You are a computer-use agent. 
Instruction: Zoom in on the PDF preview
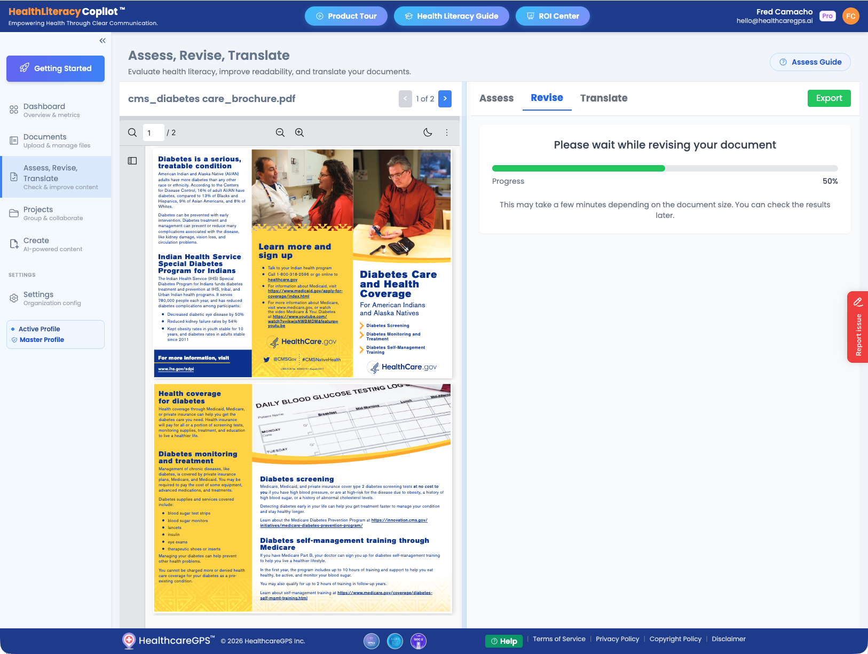[299, 132]
